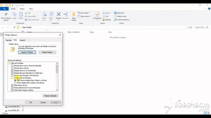Click the Copy ribbon icon
The height and width of the screenshot is (118, 211).
tap(15, 14)
